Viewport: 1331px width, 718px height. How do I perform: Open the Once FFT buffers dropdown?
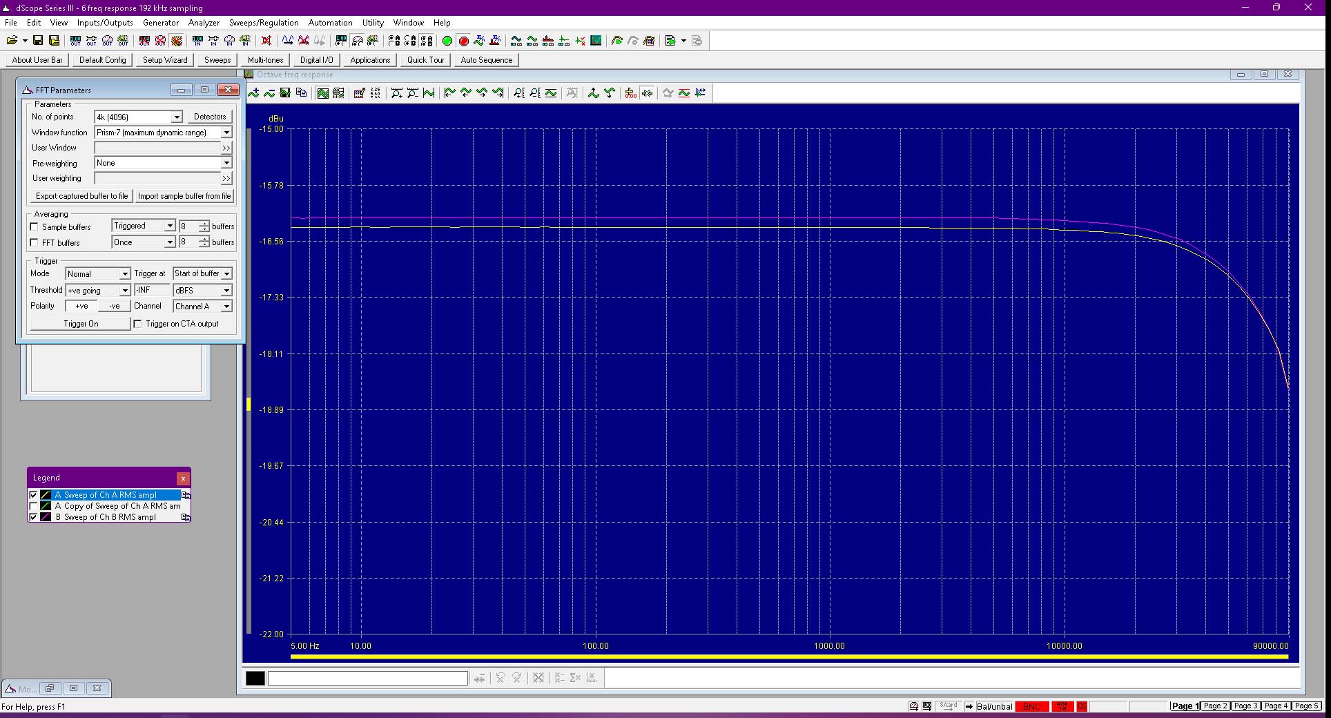(169, 242)
